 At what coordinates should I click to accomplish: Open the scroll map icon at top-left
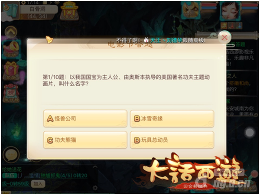click(10, 11)
